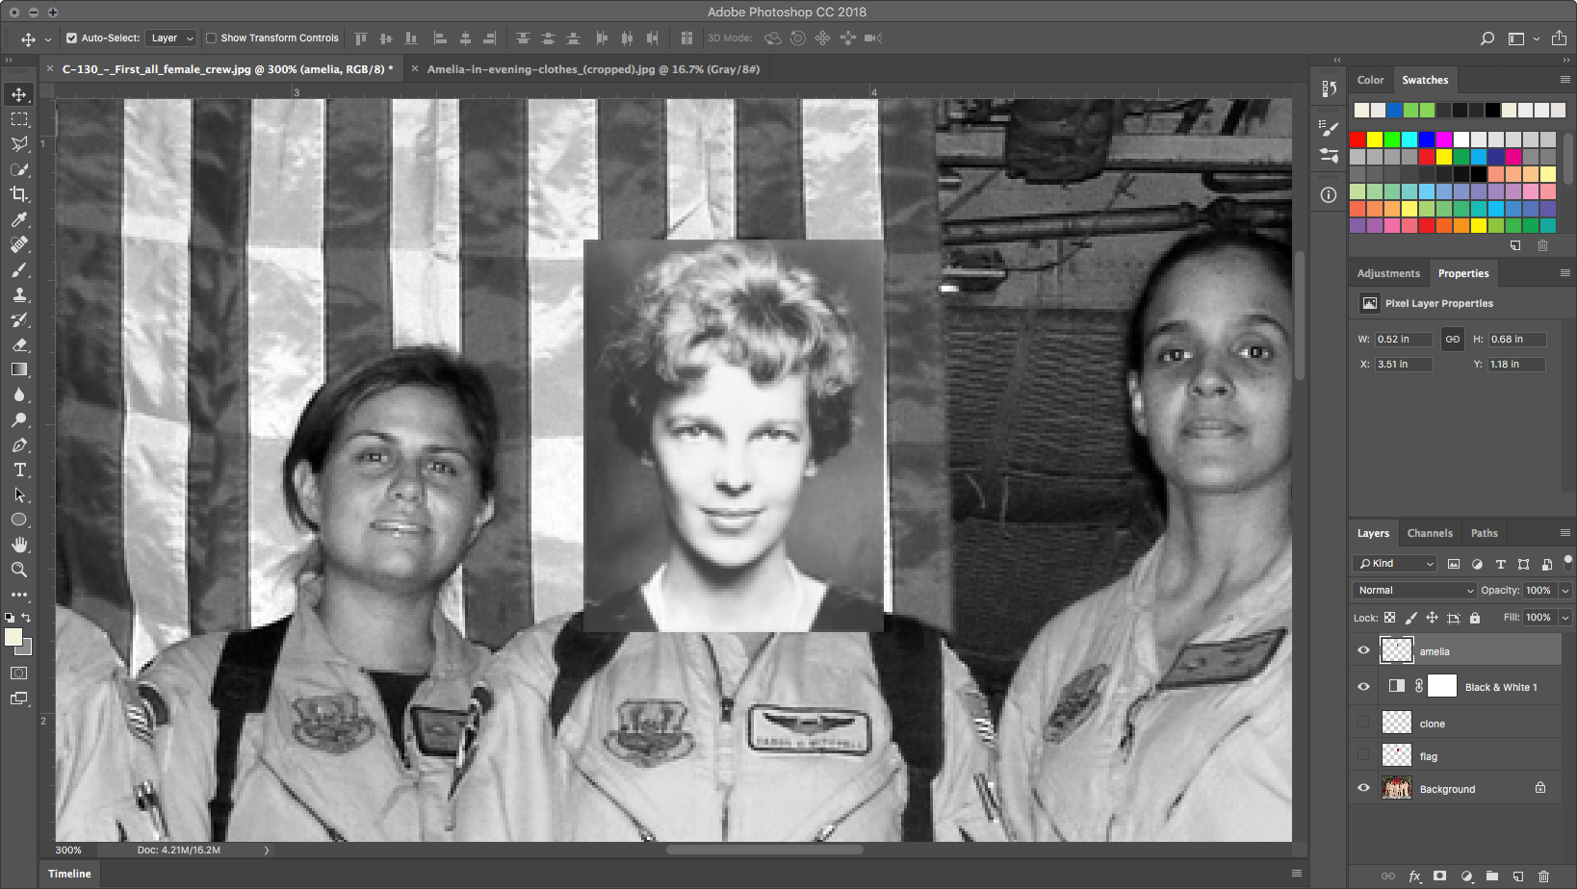1577x889 pixels.
Task: Enable Show Transform Controls checkbox
Action: [x=212, y=38]
